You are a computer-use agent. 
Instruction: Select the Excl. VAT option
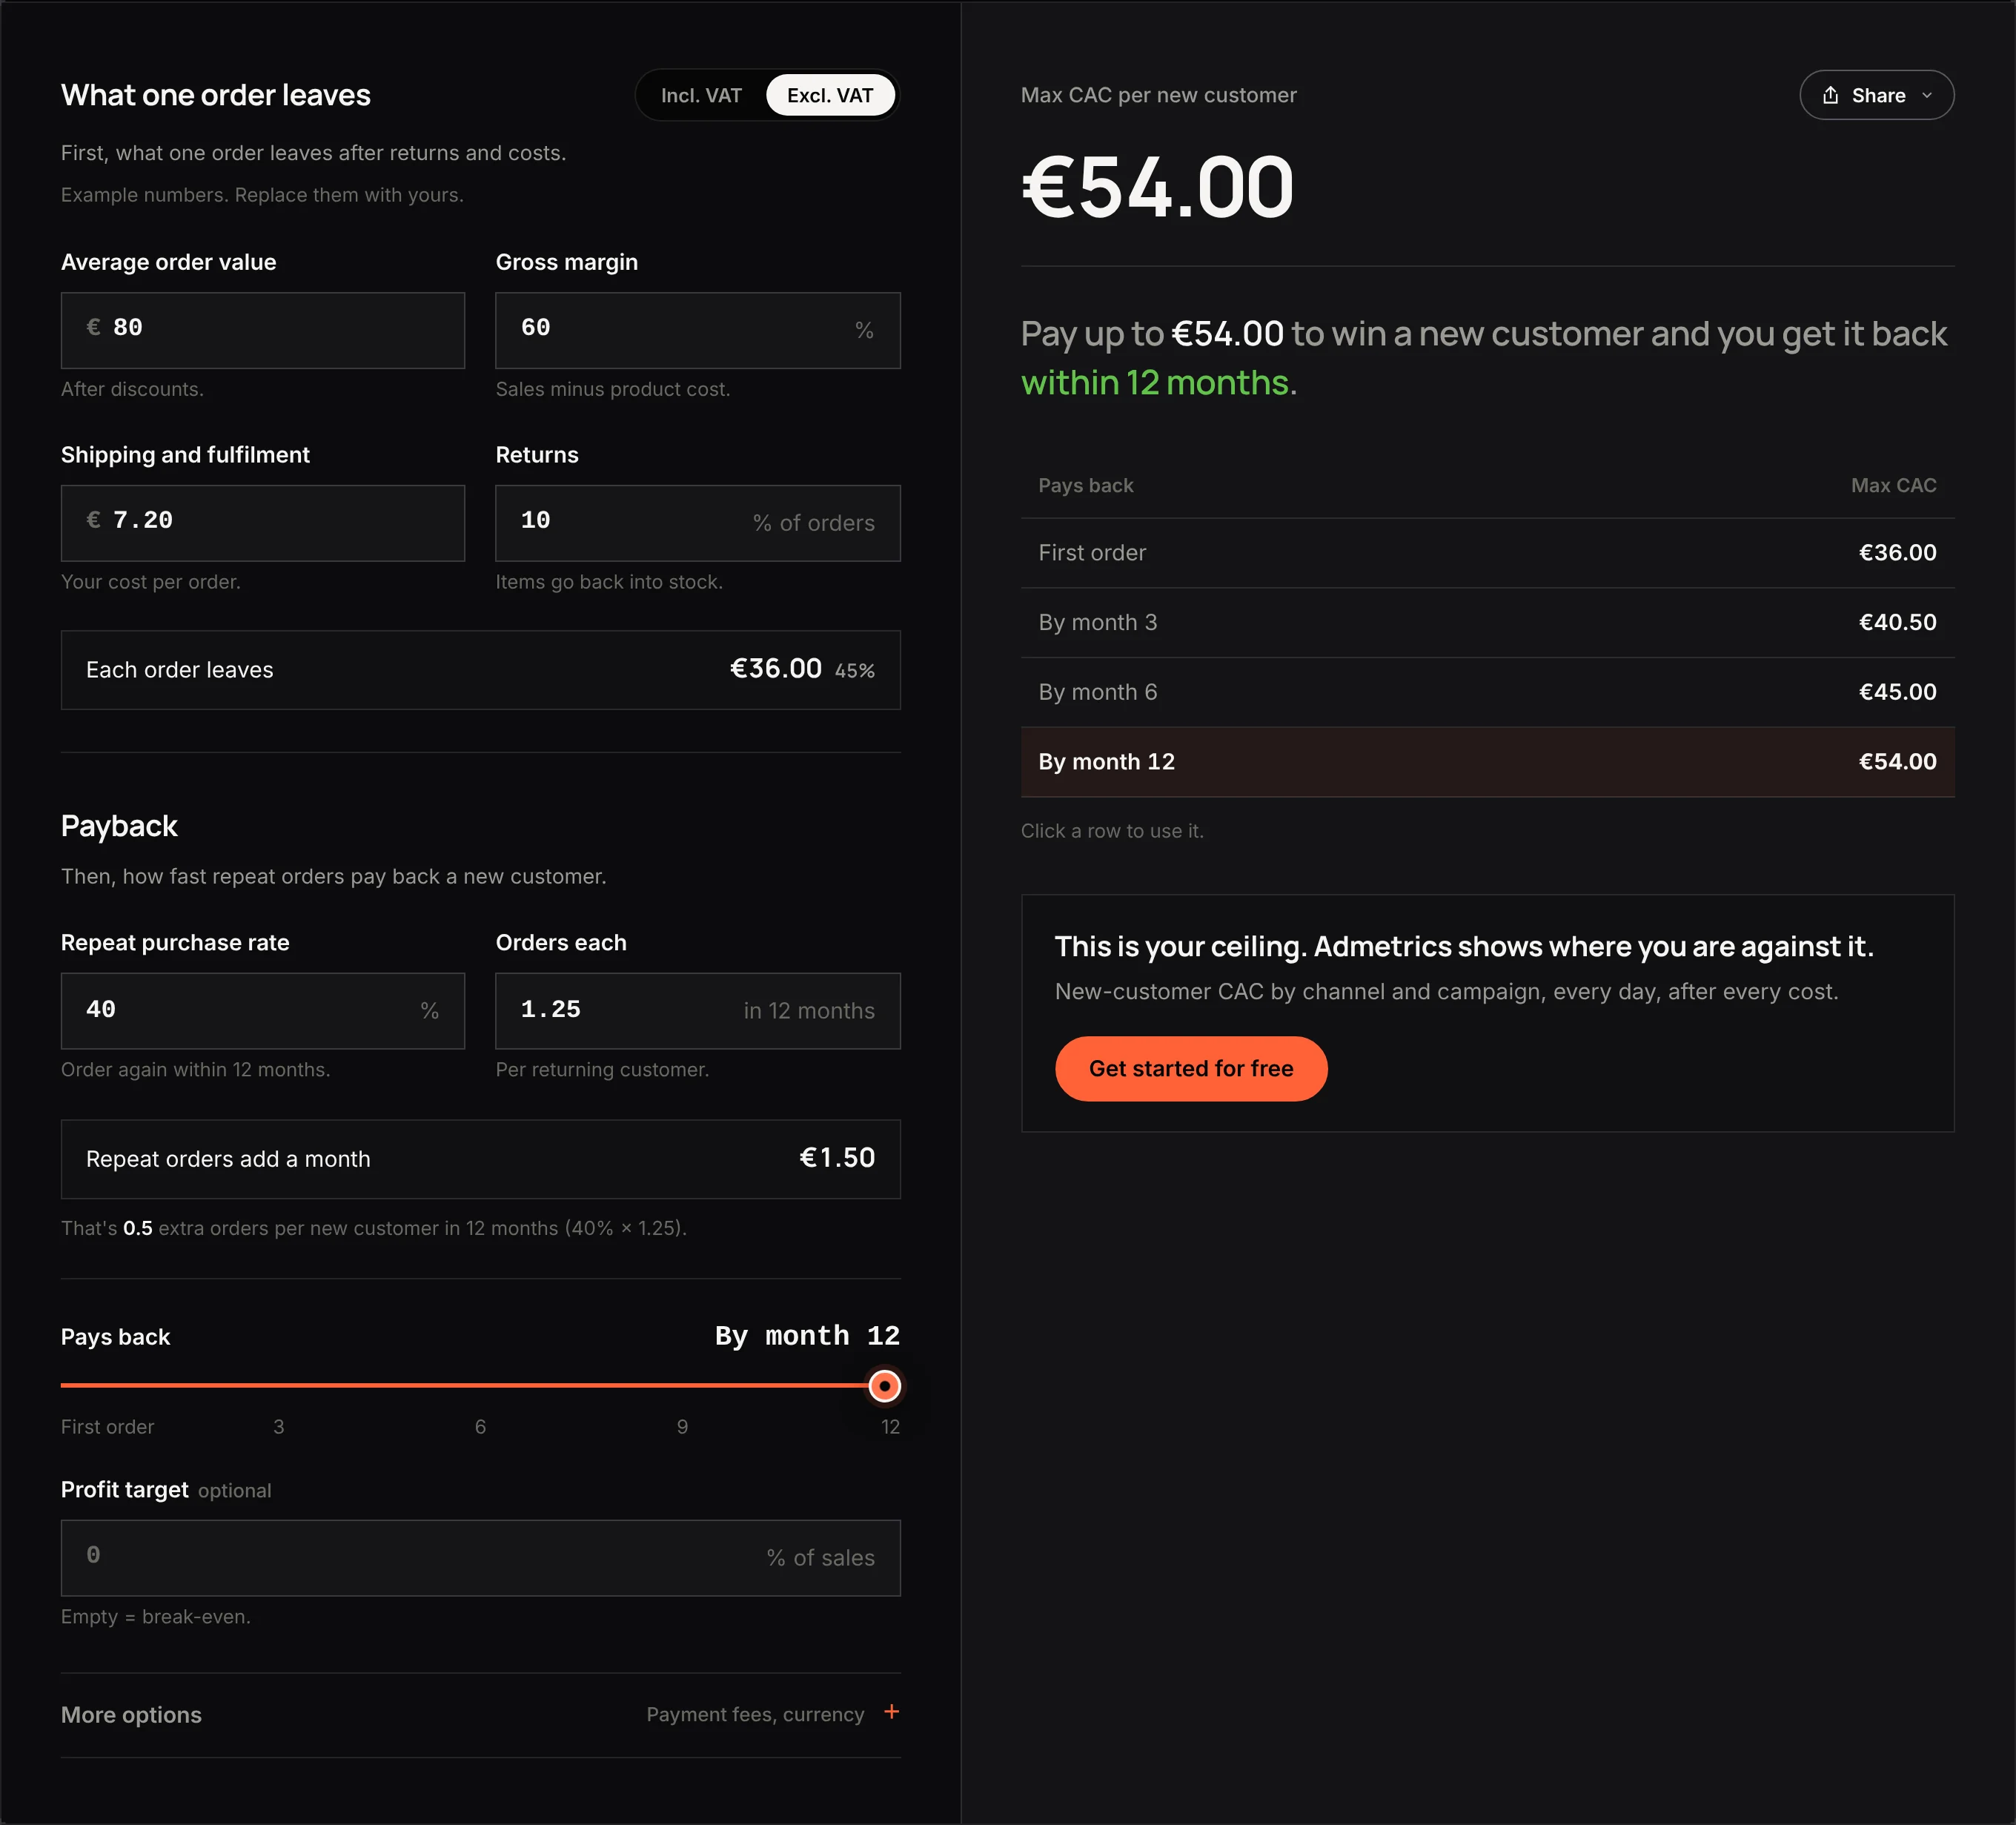[830, 95]
